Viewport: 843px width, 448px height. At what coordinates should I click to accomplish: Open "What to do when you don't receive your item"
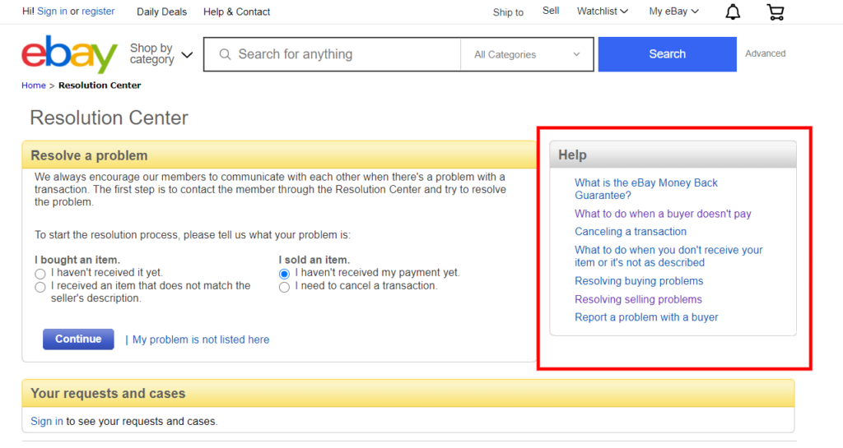click(668, 256)
